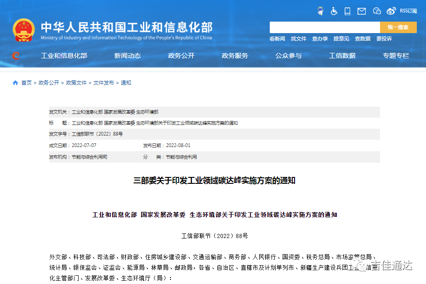Image resolution: width=426 pixels, height=284 pixels.
Task: Click the home icon in the breadcrumb
Action: pos(14,83)
